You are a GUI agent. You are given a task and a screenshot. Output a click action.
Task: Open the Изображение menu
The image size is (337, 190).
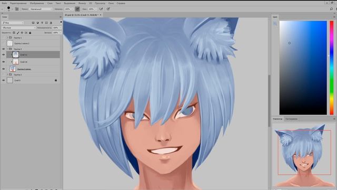(x=37, y=3)
